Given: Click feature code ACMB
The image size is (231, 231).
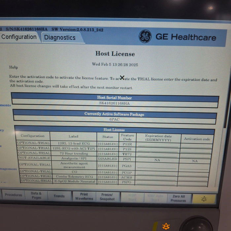Looking at the screenshot, I should 126,178.
